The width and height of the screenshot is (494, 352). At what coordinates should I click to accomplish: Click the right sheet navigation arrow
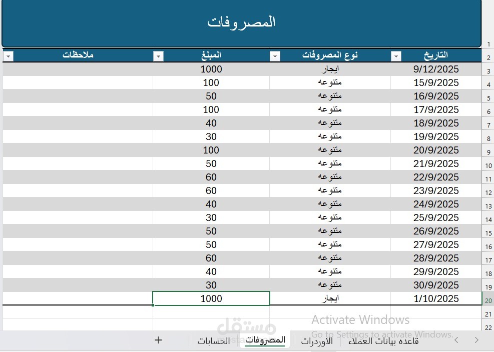click(x=476, y=340)
